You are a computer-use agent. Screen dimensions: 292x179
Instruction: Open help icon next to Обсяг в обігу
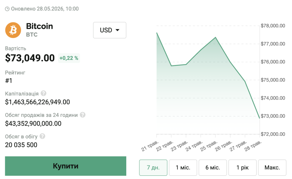[x=42, y=136]
